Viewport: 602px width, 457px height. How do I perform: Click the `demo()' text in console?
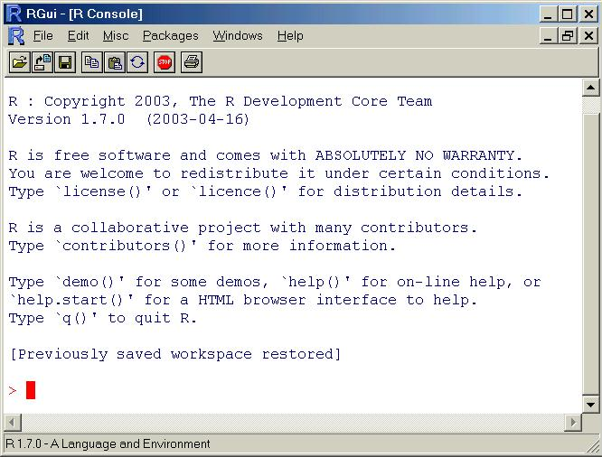(89, 282)
